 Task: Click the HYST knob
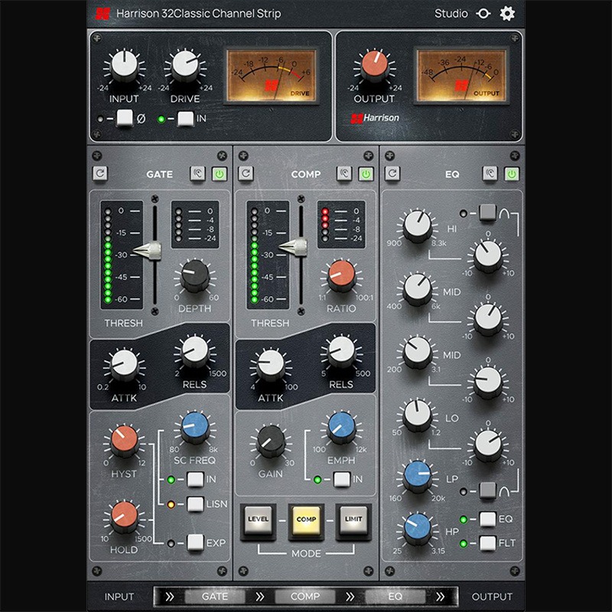click(x=125, y=440)
